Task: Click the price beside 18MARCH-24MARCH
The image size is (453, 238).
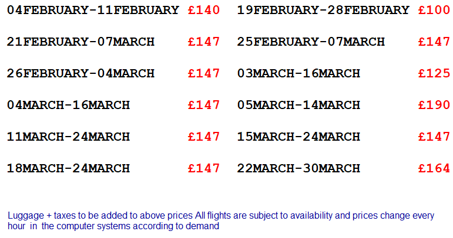Action: point(203,168)
